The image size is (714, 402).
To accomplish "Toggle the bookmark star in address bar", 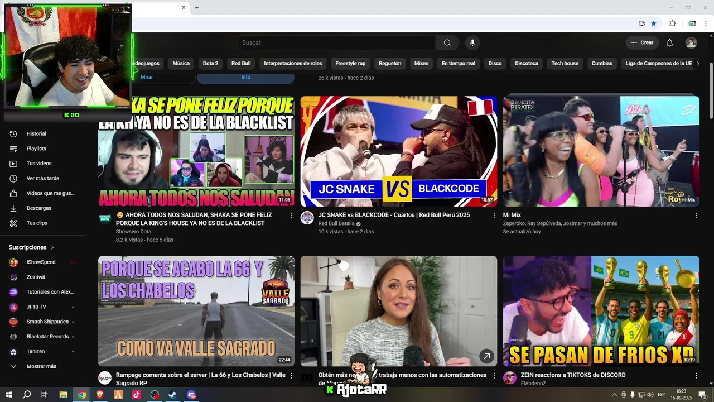I will point(654,23).
